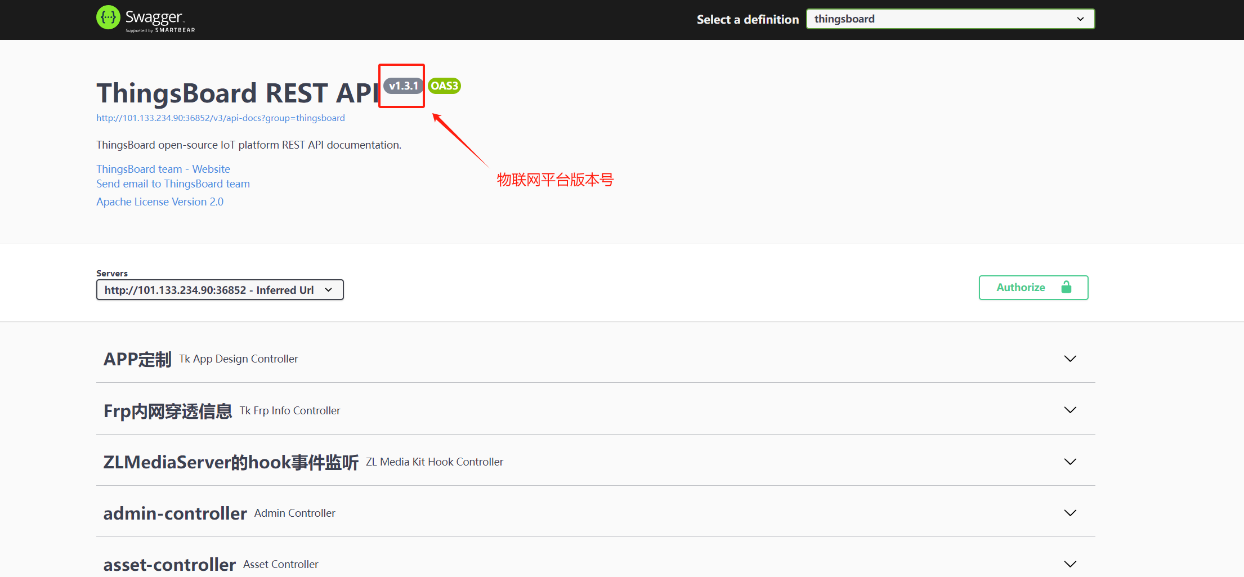Click the Frp内网穿透信息 tag title

(168, 411)
